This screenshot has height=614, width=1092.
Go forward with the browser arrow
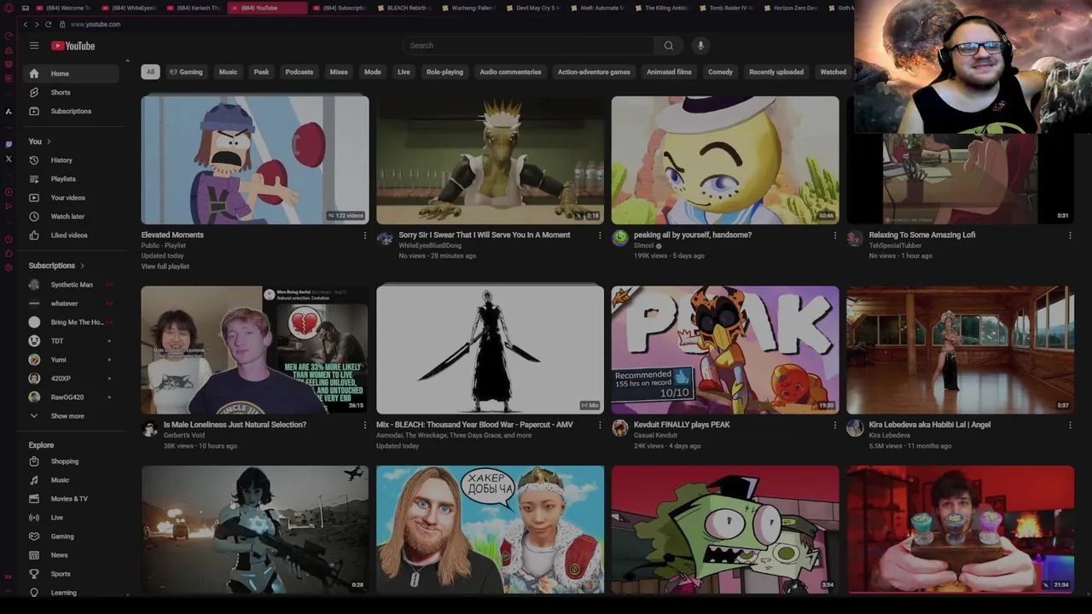coord(37,24)
